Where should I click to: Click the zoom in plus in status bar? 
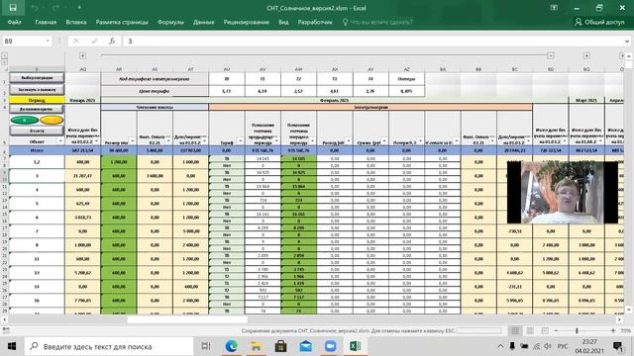tap(613, 331)
